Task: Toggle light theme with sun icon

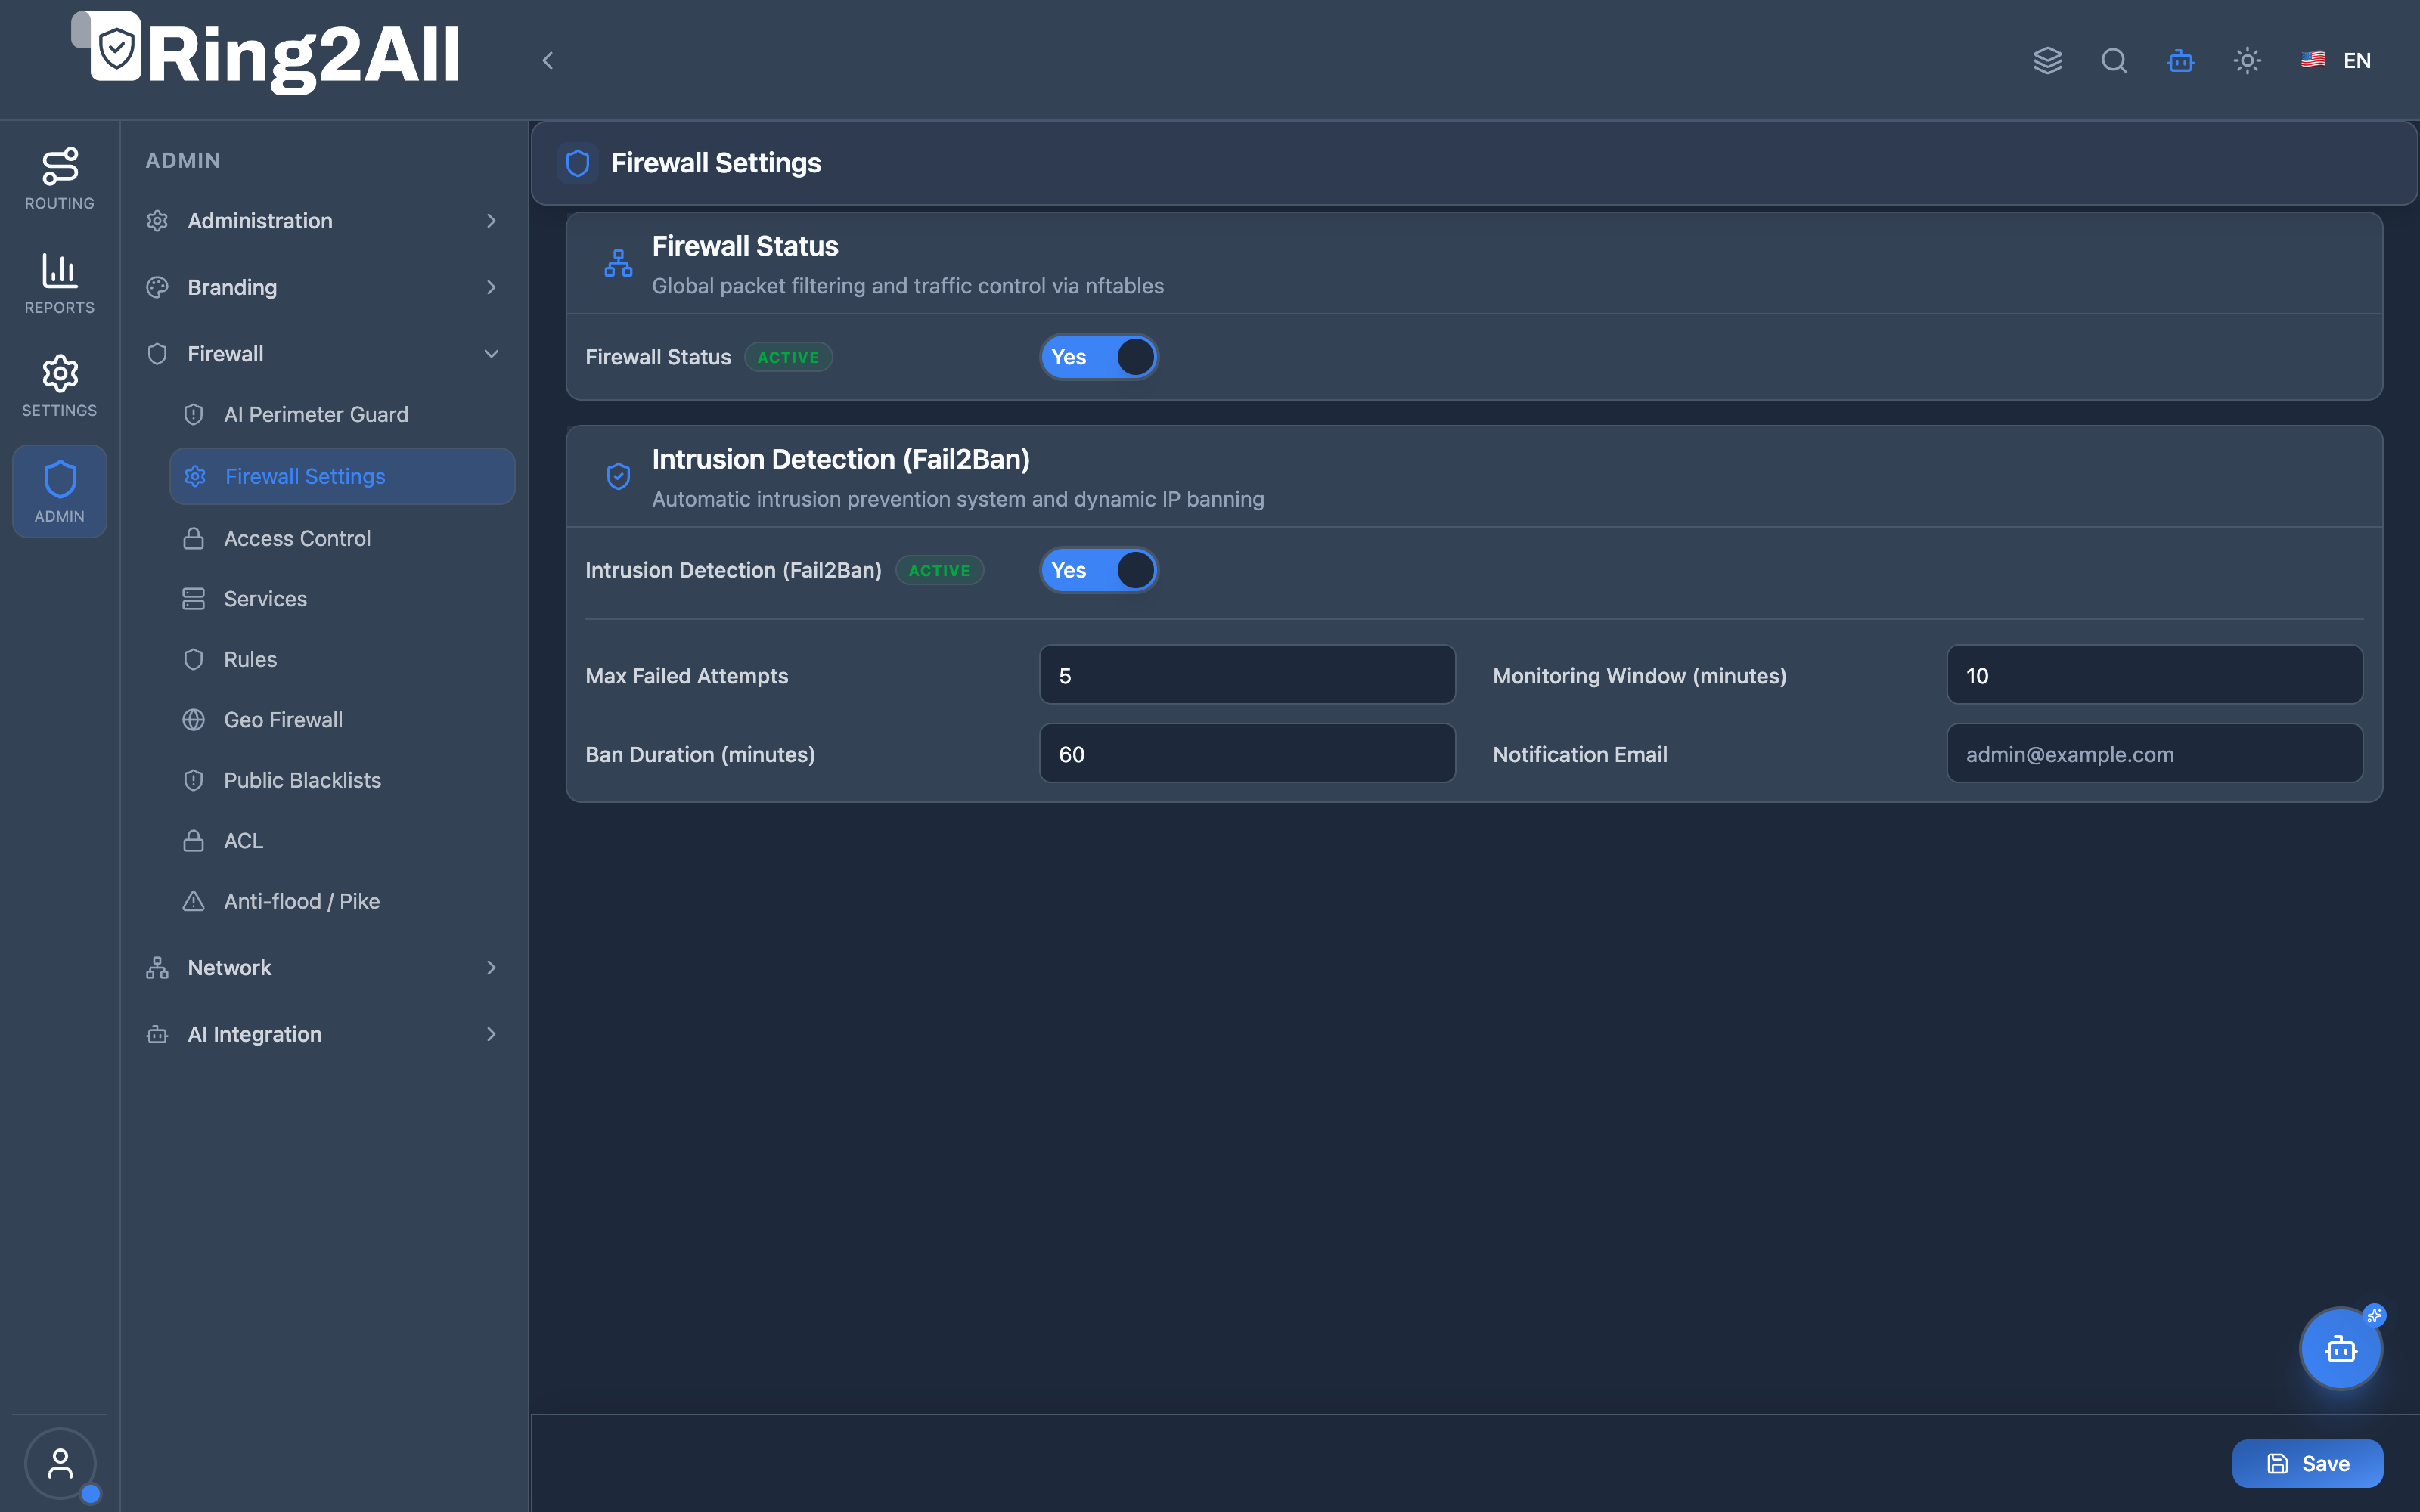Action: coord(2247,60)
